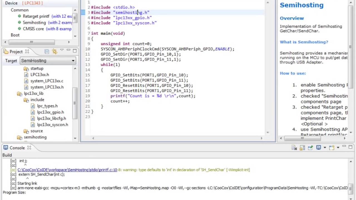Click the lpc13xx_lib folder icon
This screenshot has width=356, height=200.
tap(19, 94)
